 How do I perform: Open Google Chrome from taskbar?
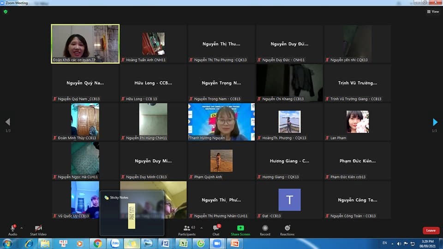[x=97, y=243]
